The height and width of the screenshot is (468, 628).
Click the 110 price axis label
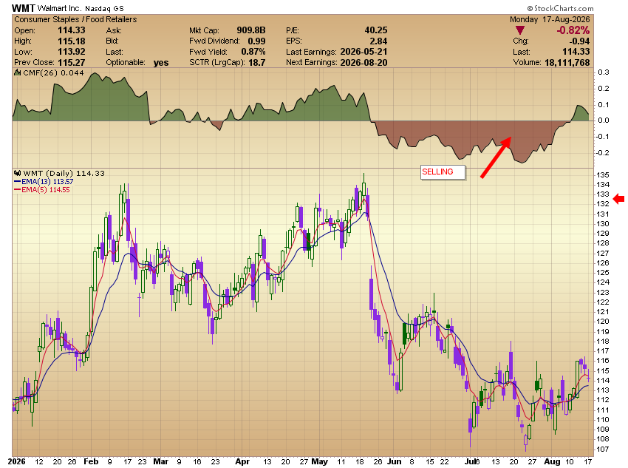(603, 419)
